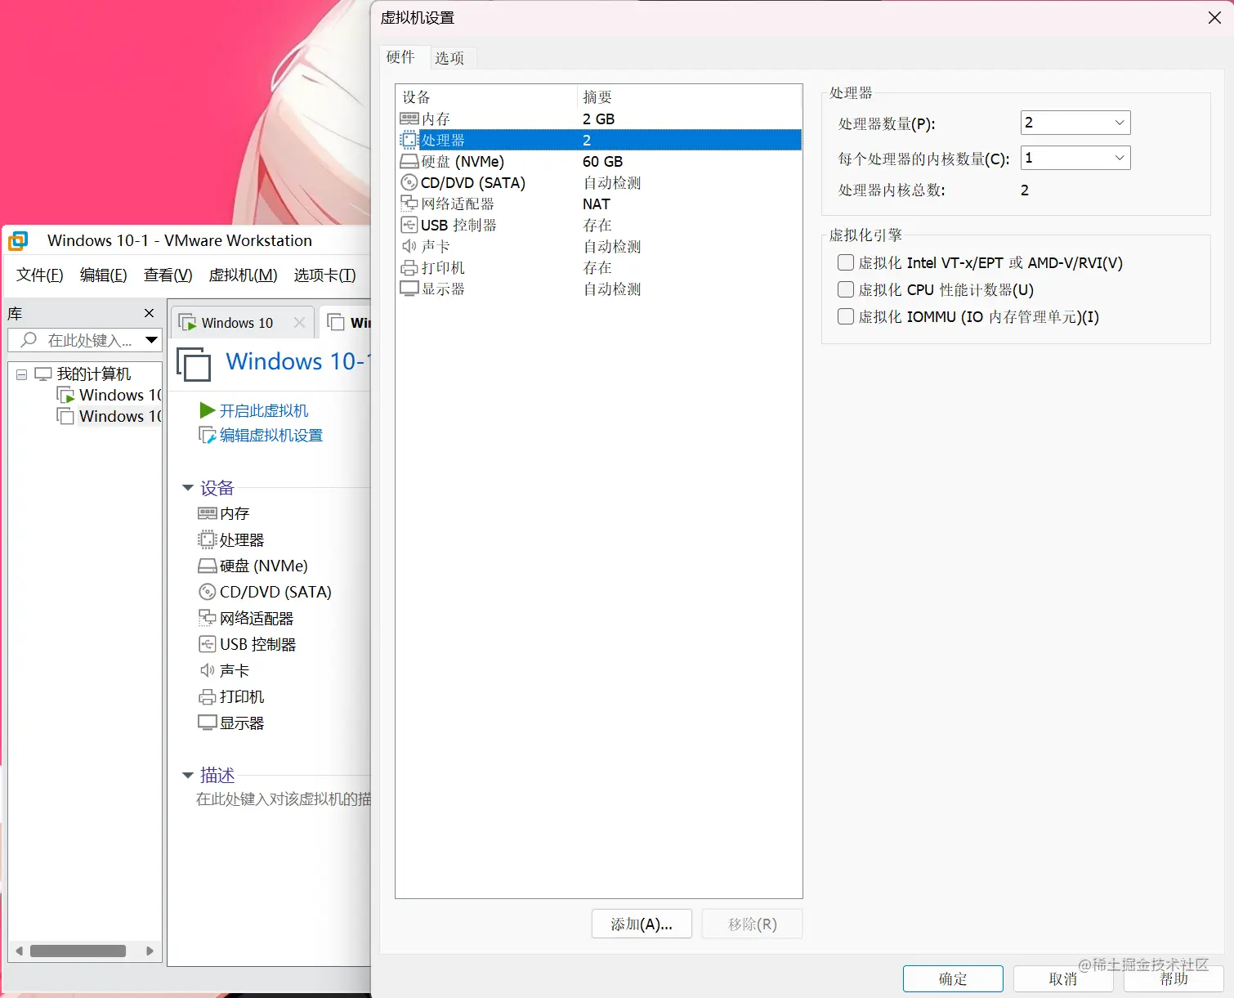Viewport: 1234px width, 998px height.
Task: Close the library panel with the X icon
Action: pyautogui.click(x=149, y=313)
